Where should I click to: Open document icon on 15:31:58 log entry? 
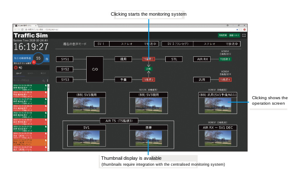[x=46, y=113]
